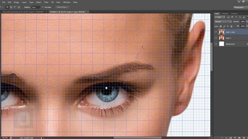Select New selection mode icon

click(7, 7)
